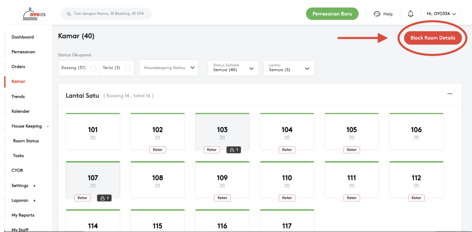472x232 pixels.
Task: Expand the Laporan menu plus
Action: (34, 201)
